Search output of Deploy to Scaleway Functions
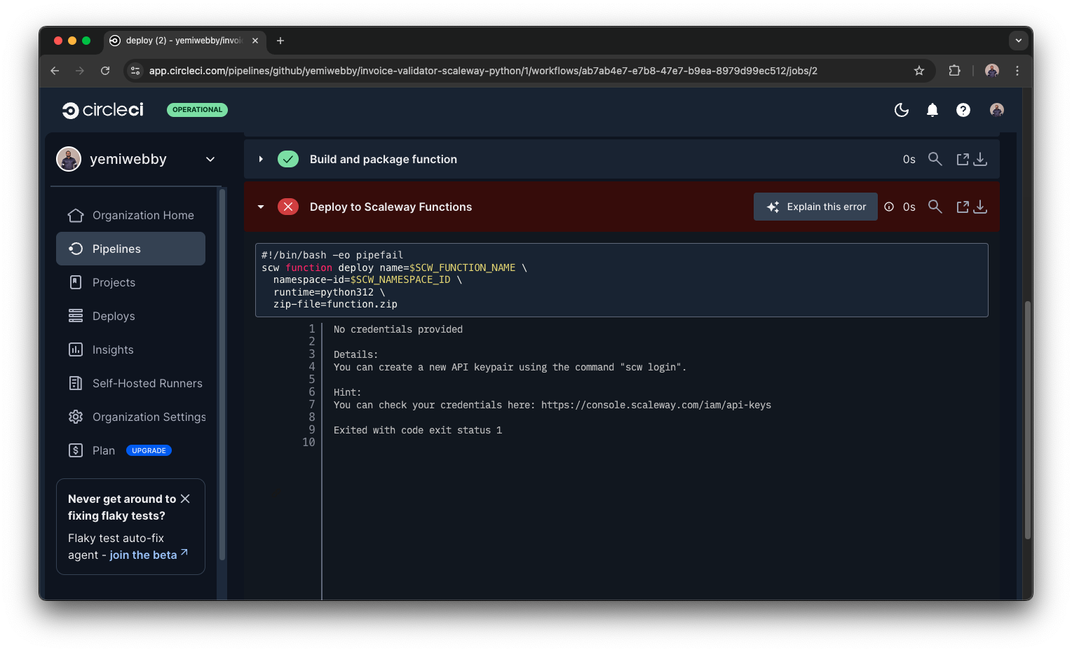The image size is (1072, 652). (935, 207)
